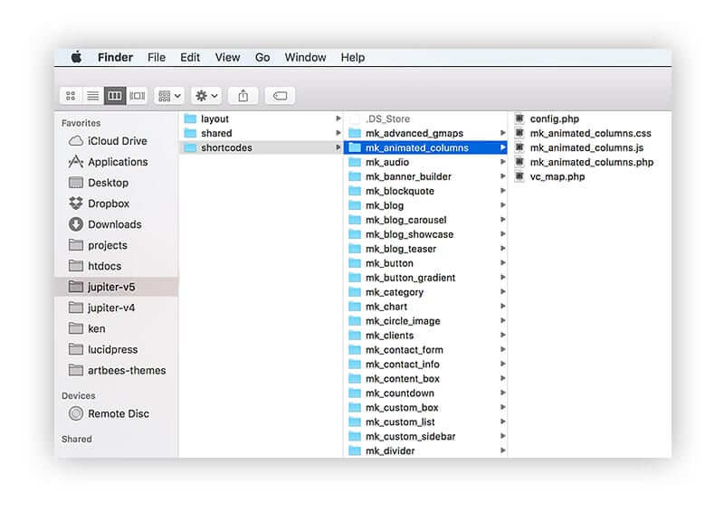Select mk_button_gradient folder

(425, 278)
